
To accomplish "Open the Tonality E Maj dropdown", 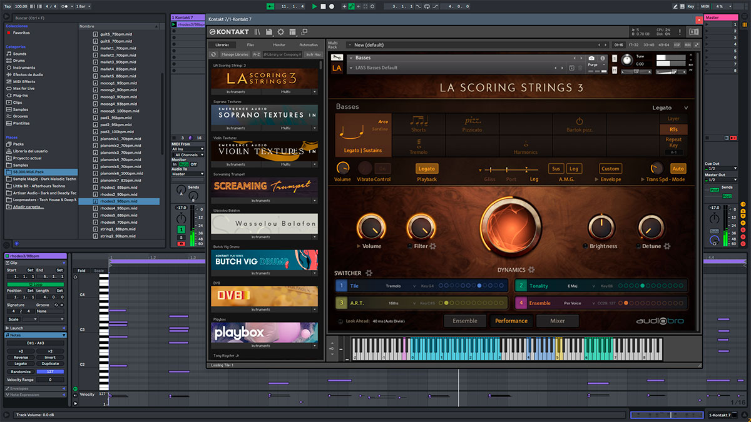I will [582, 286].
